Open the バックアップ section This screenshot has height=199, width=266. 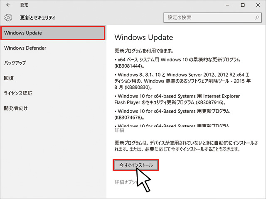(x=15, y=63)
